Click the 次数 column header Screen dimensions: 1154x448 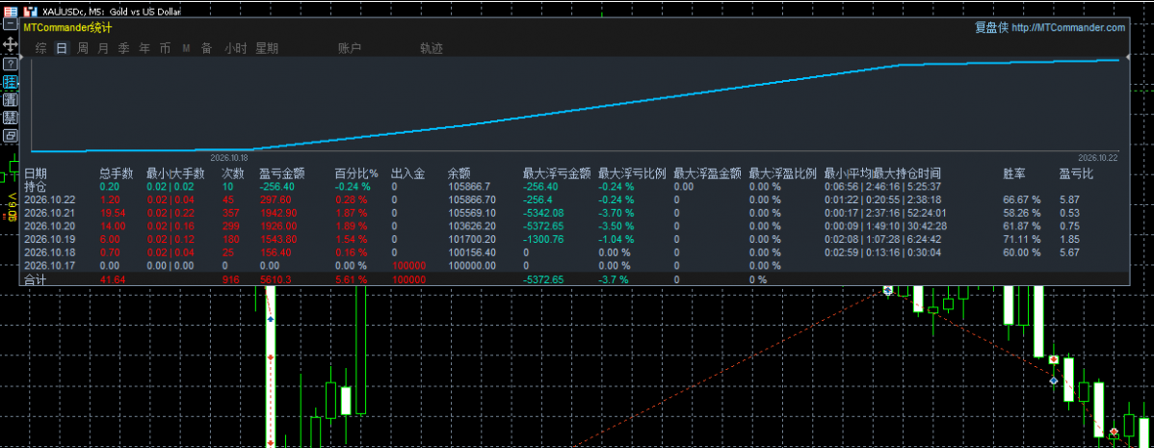(233, 173)
